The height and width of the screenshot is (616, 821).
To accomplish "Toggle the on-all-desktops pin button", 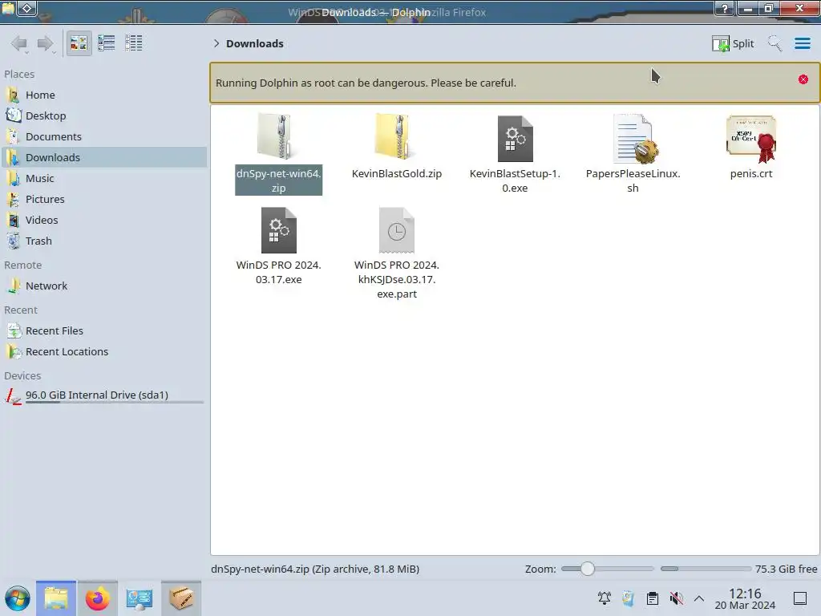I will tap(27, 8).
